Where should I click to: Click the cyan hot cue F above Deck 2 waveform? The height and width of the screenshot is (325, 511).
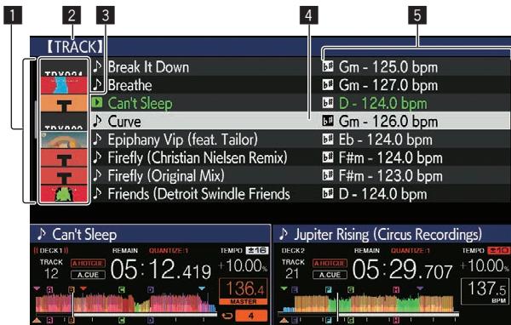click(328, 289)
